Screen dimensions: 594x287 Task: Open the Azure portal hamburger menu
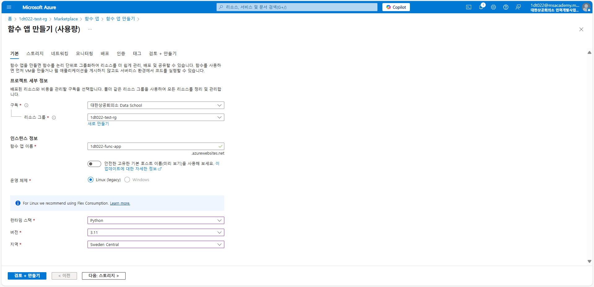9,7
